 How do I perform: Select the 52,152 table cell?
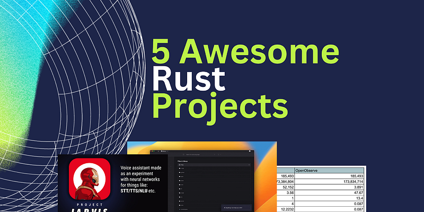(286, 187)
